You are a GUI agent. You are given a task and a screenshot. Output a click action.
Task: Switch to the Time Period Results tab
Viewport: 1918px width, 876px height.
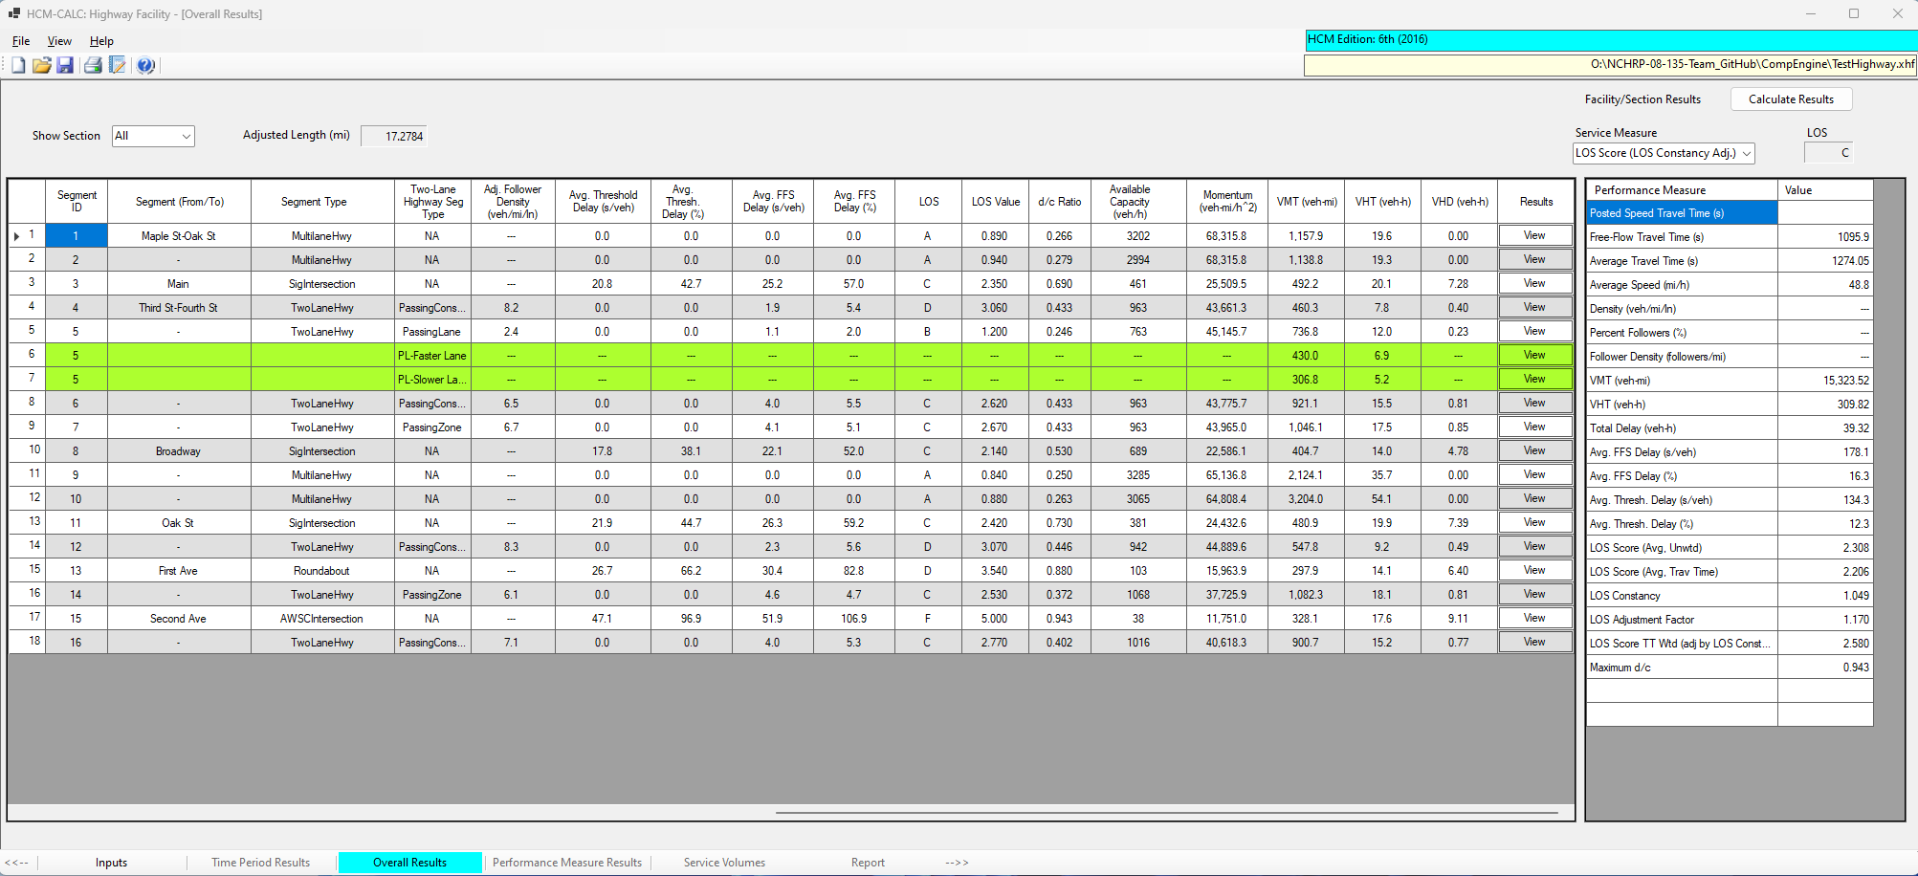click(259, 862)
